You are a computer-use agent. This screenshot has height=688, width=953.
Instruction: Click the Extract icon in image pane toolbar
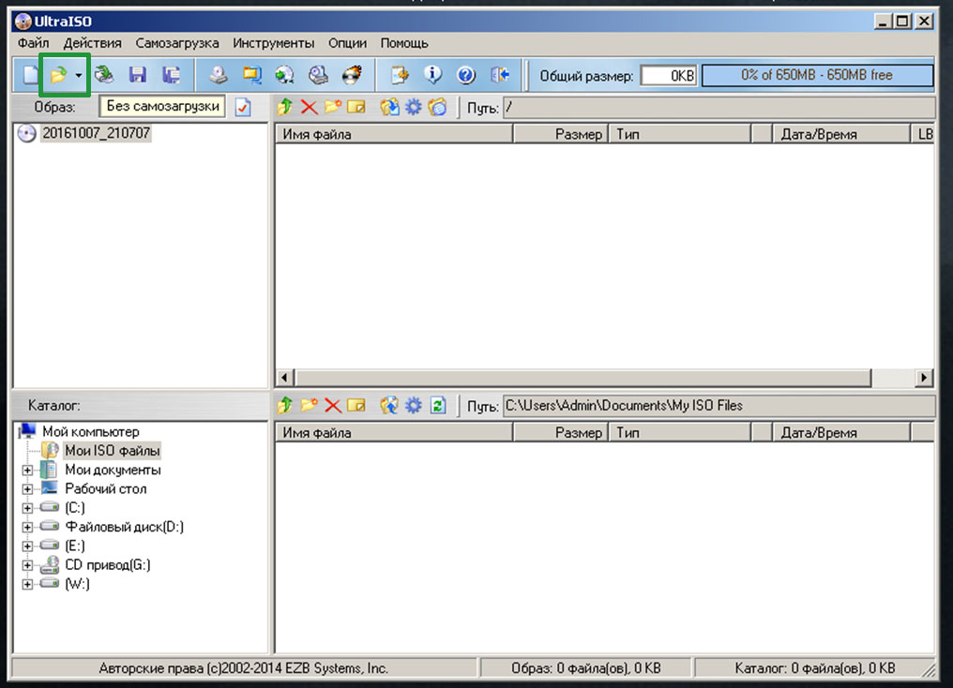tap(389, 108)
